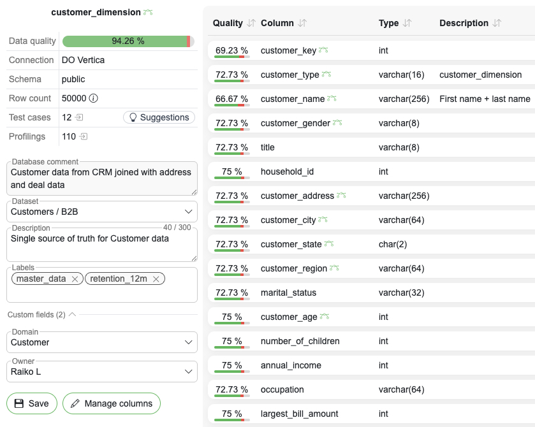Click the Row count info icon
This screenshot has height=427, width=535.
click(x=93, y=98)
